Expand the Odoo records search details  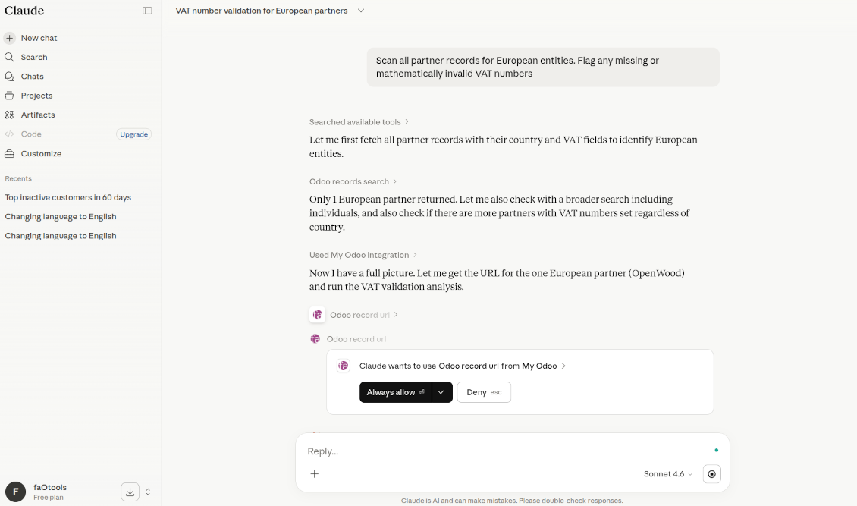point(353,181)
